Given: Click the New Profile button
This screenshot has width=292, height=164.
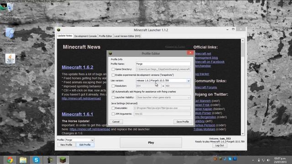Looking at the screenshot, I should (x=66, y=145).
